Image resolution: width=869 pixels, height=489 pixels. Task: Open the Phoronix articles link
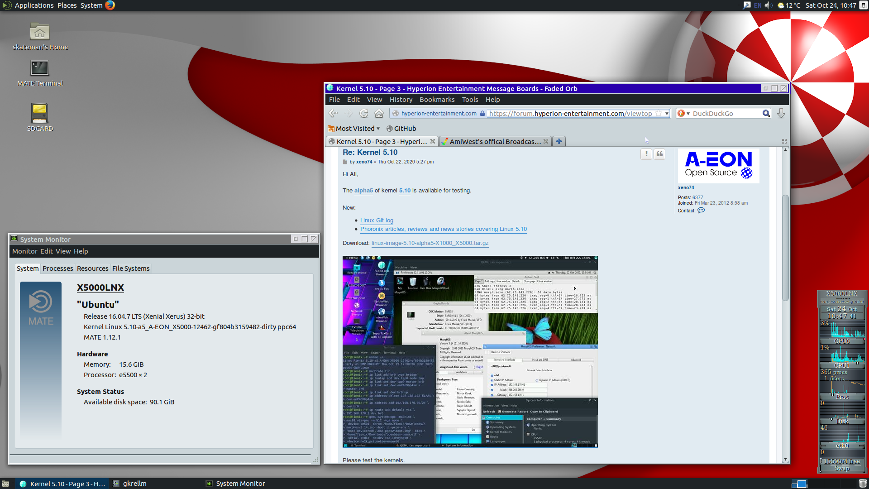[x=444, y=229]
